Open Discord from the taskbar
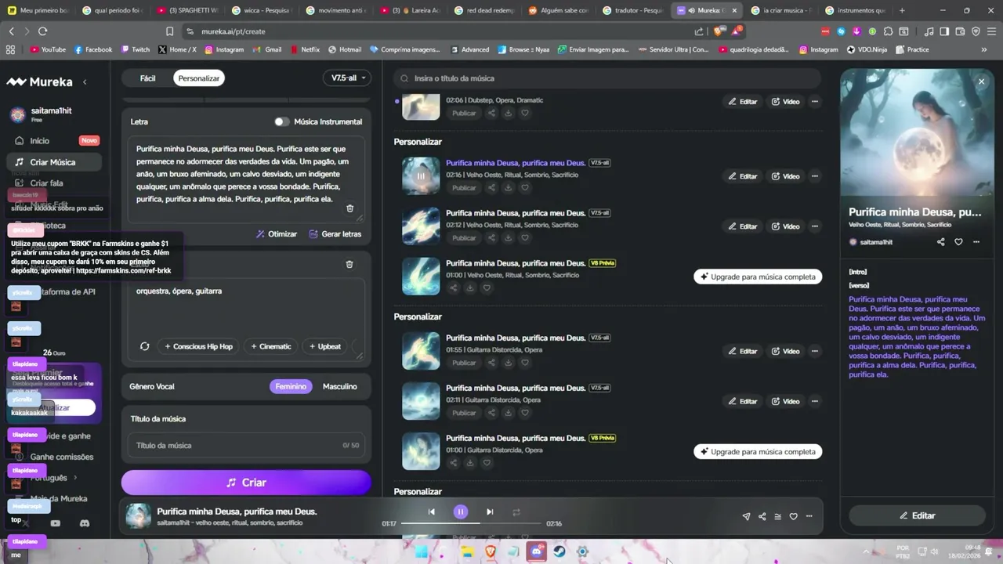Image resolution: width=1003 pixels, height=564 pixels. 536,551
